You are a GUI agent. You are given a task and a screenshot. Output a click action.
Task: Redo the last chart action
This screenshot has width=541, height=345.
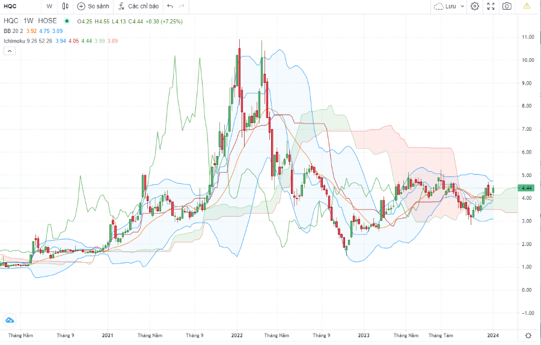point(182,6)
